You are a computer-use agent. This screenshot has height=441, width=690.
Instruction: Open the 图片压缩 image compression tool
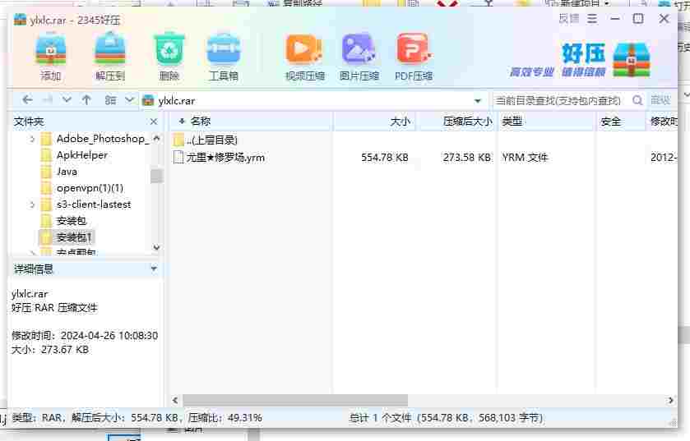pos(359,57)
